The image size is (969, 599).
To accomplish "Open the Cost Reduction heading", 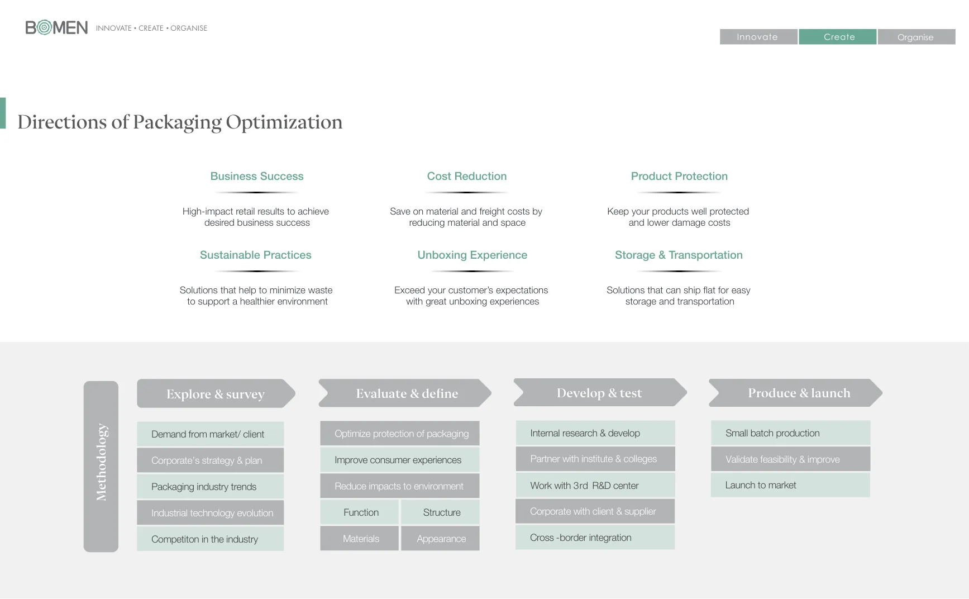I will [467, 177].
